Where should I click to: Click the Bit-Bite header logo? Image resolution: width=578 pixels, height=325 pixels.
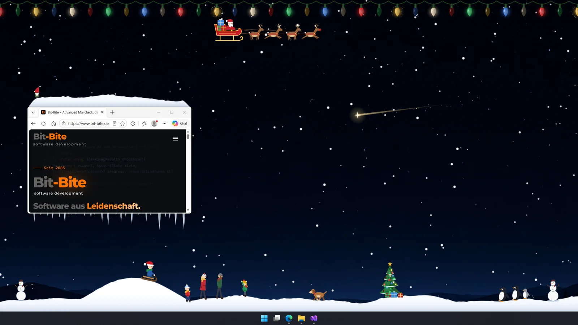point(60,139)
